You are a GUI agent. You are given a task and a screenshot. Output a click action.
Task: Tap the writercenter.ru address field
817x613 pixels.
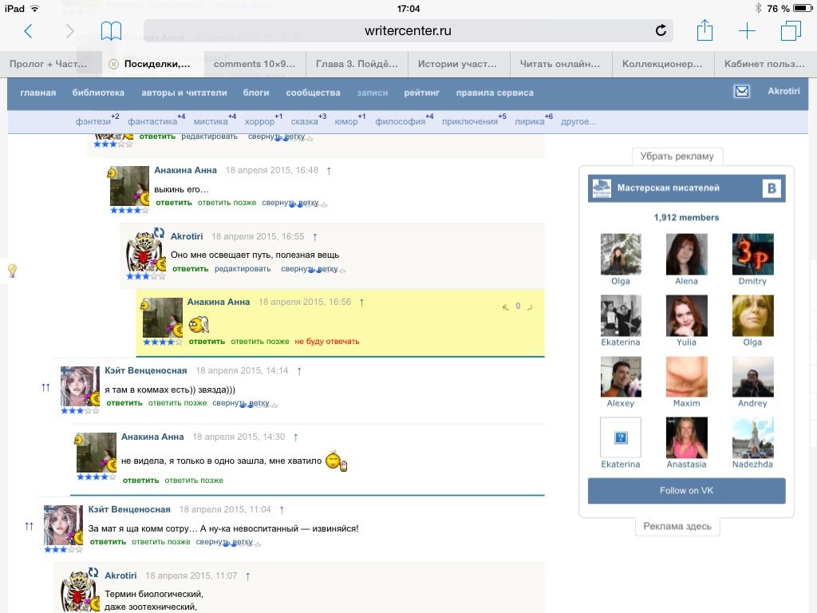click(x=407, y=31)
